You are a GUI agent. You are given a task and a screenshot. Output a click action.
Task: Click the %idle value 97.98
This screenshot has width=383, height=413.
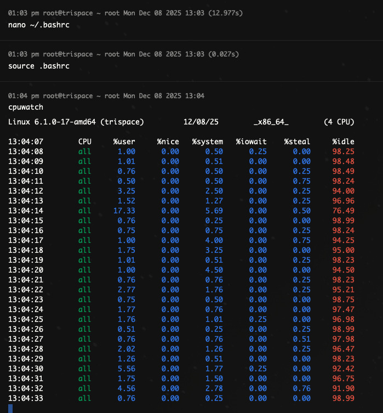(x=344, y=339)
